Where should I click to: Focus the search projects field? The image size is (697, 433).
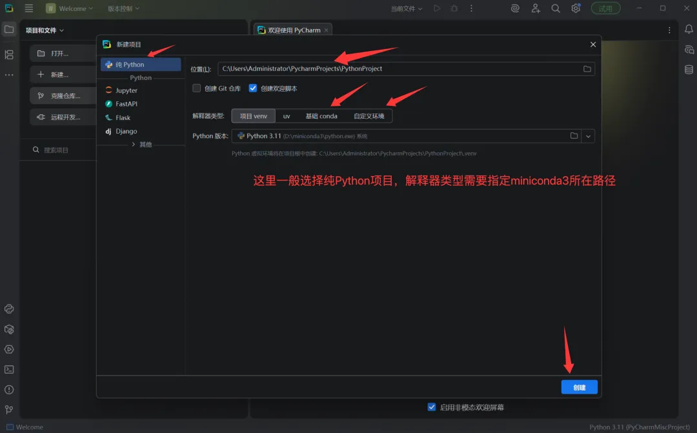[x=63, y=150]
